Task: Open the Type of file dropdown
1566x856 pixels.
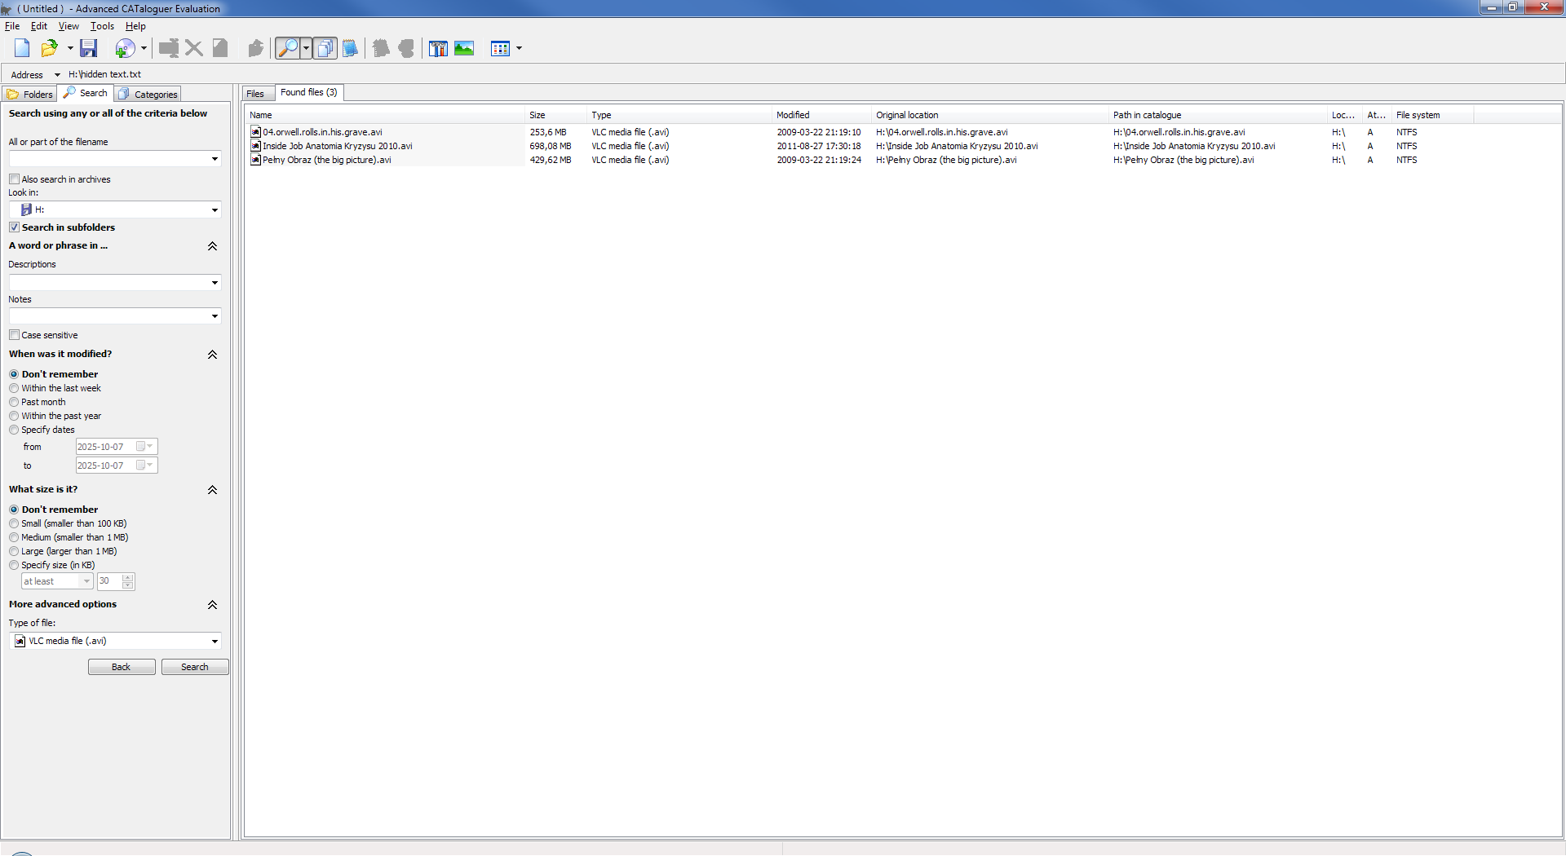Action: (215, 642)
